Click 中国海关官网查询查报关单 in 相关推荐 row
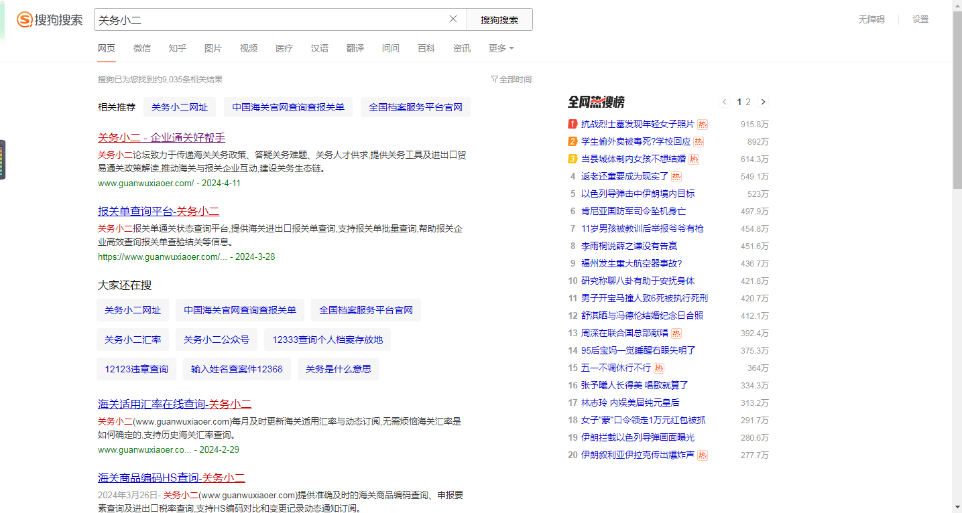The image size is (962, 513). [288, 107]
